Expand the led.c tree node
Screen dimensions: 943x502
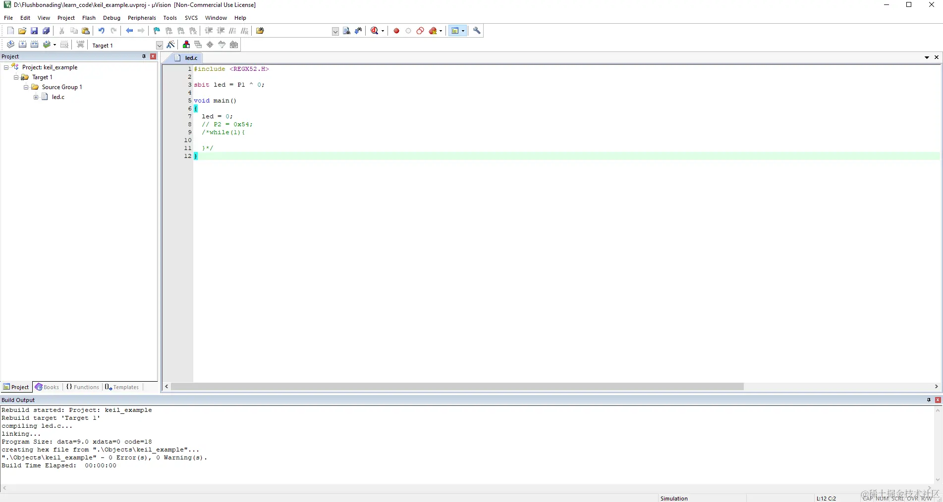click(36, 97)
